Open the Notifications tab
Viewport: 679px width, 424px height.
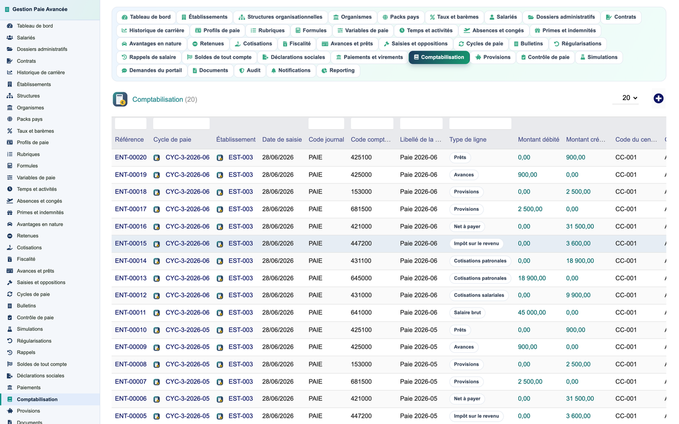(290, 71)
